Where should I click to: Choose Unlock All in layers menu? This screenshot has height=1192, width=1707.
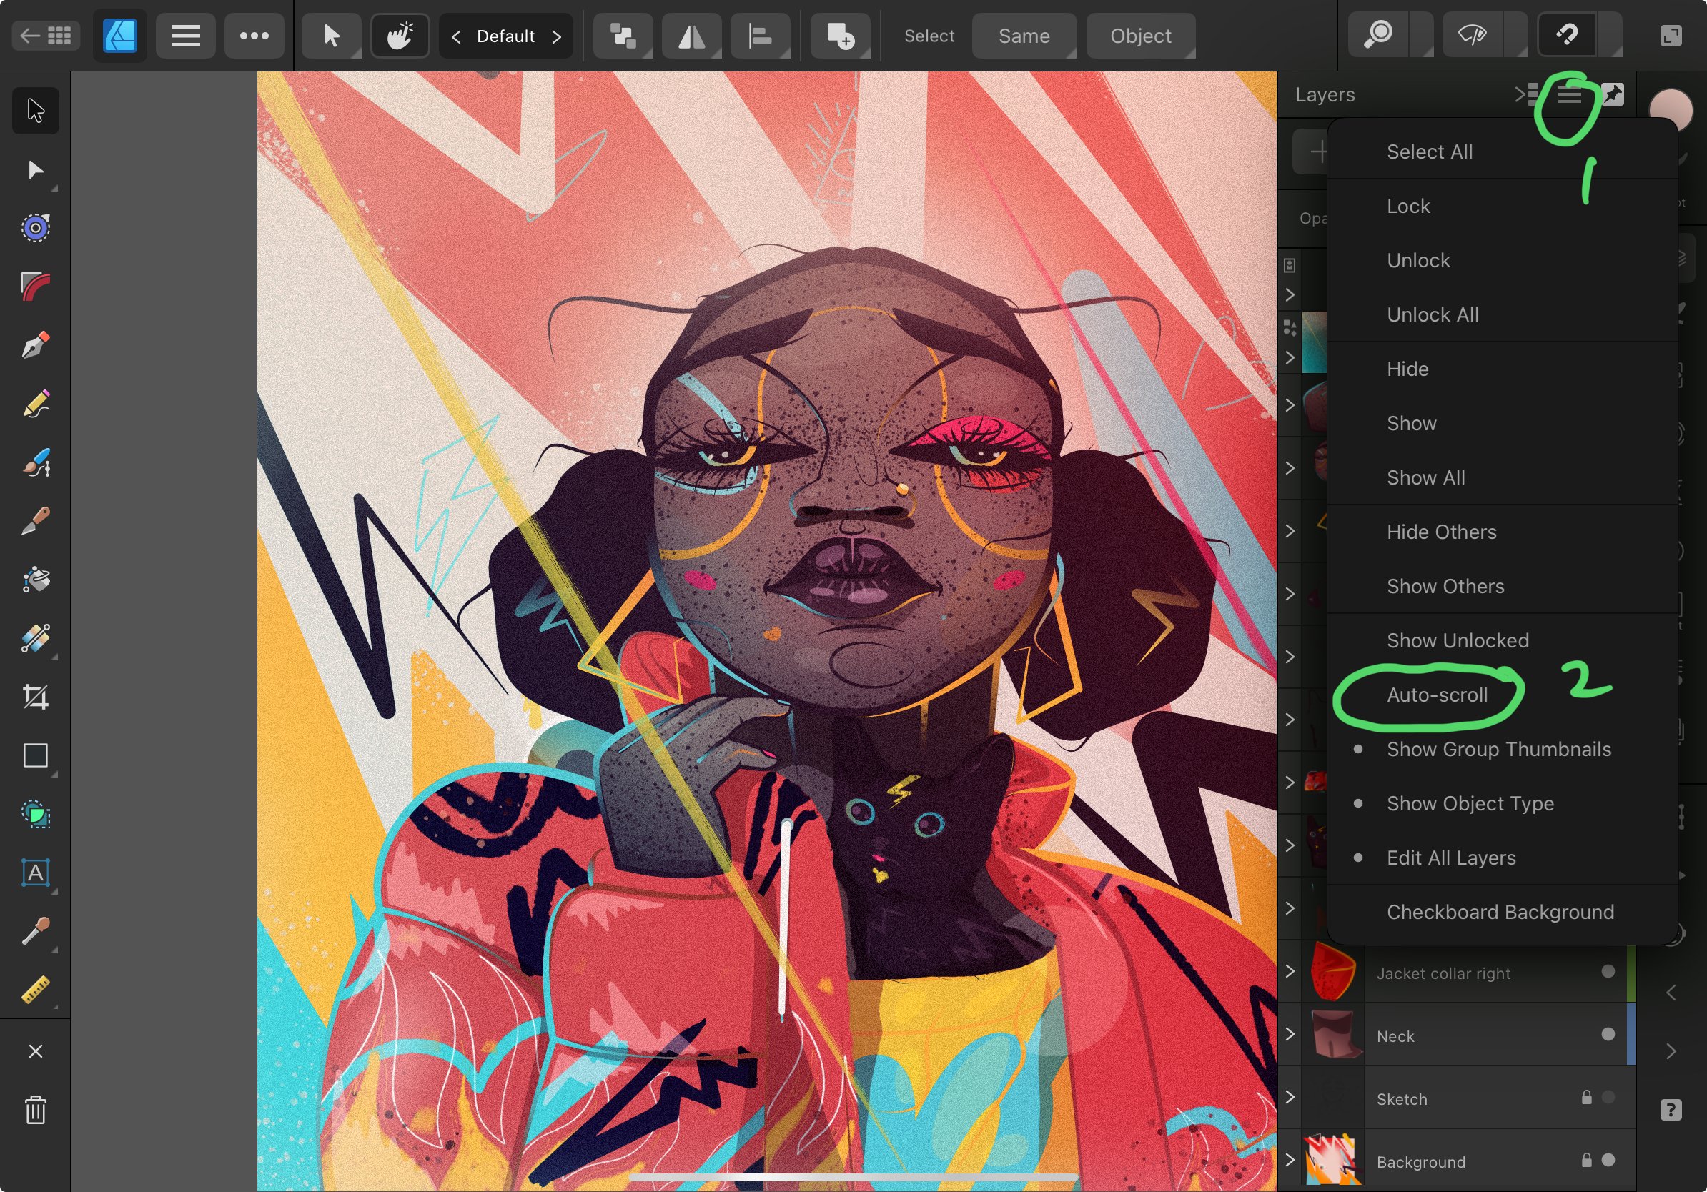1502,314
